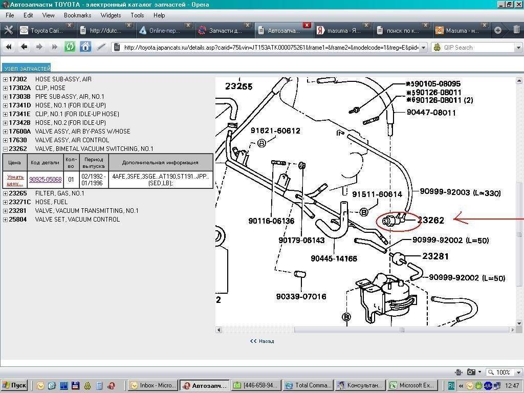Image resolution: width=524 pixels, height=393 pixels.
Task: Open the Opera panels wrench icon
Action: pyautogui.click(x=8, y=30)
